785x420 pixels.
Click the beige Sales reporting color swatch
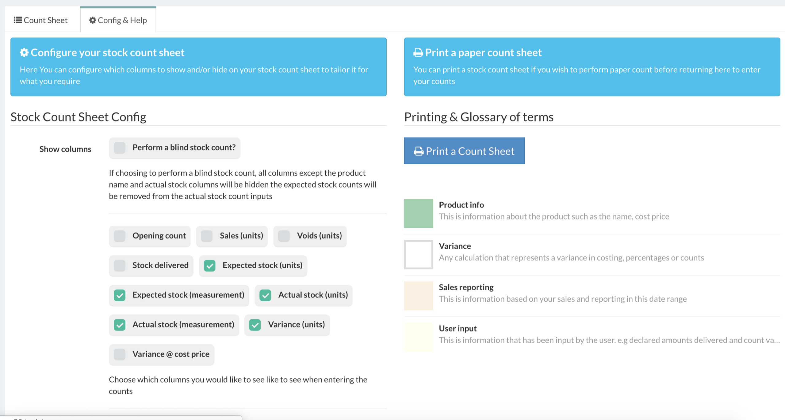(419, 296)
